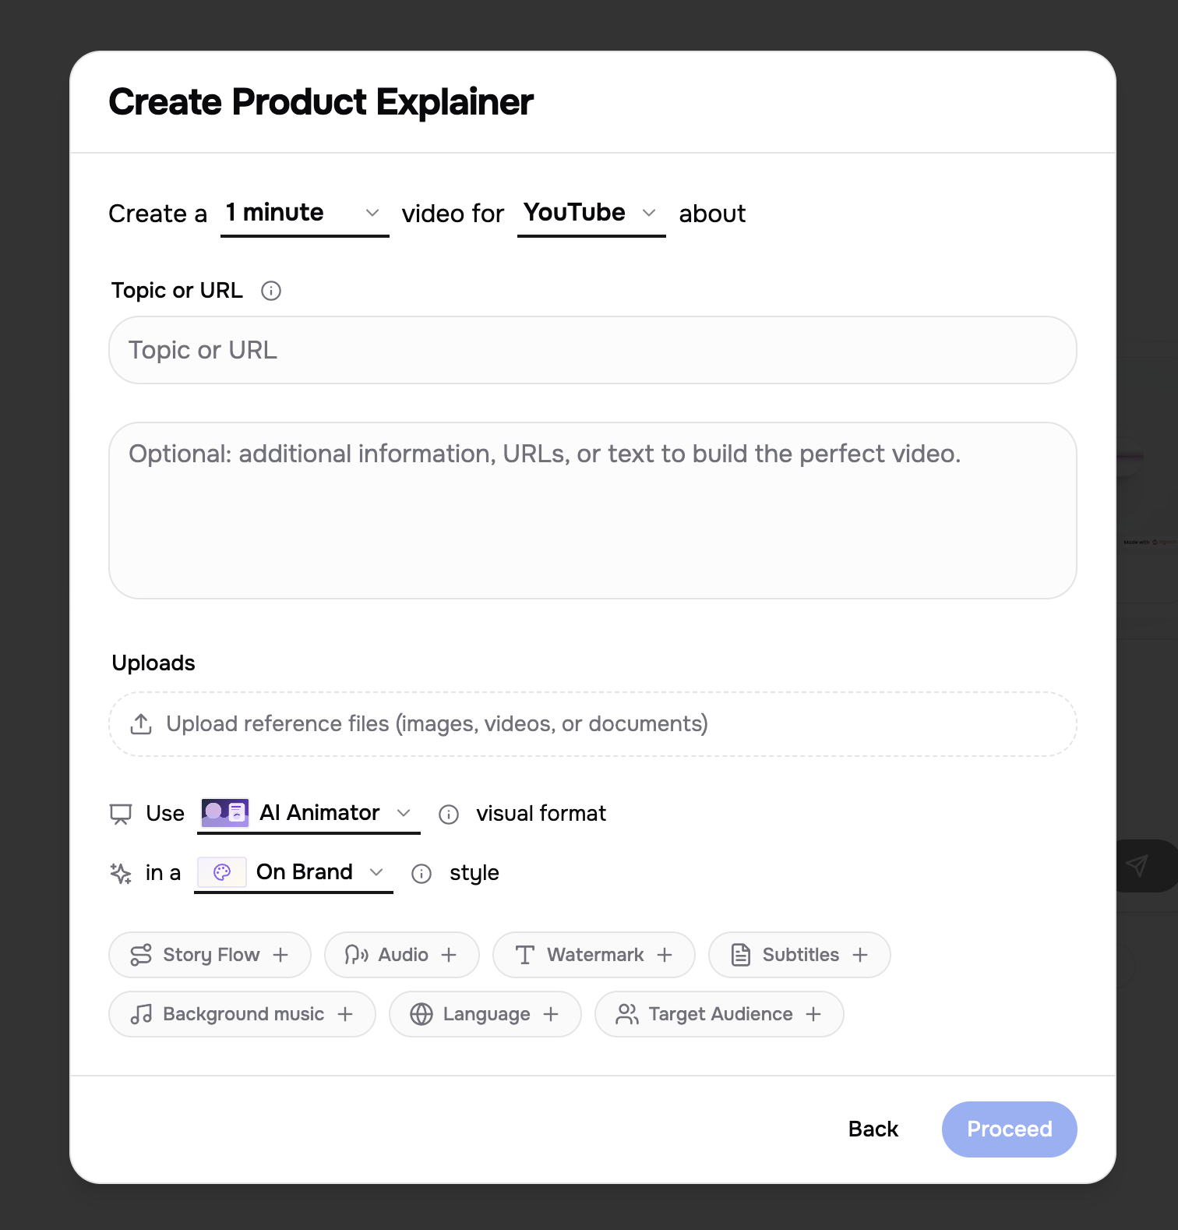1178x1230 pixels.
Task: Add the Background music option
Action: tap(242, 1014)
